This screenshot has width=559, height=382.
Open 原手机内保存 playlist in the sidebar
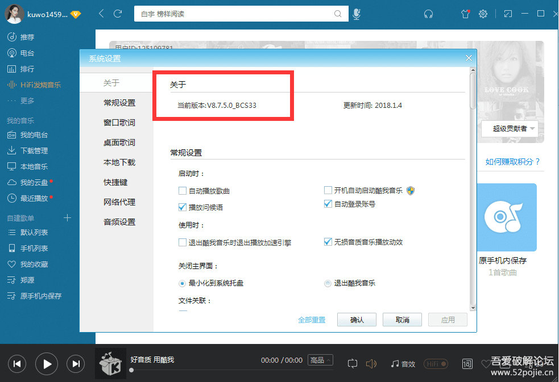tap(35, 296)
